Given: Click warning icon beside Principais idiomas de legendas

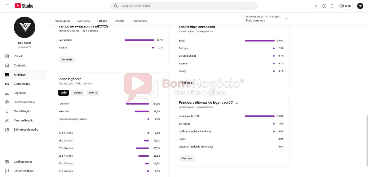Looking at the screenshot, I should click(x=237, y=103).
